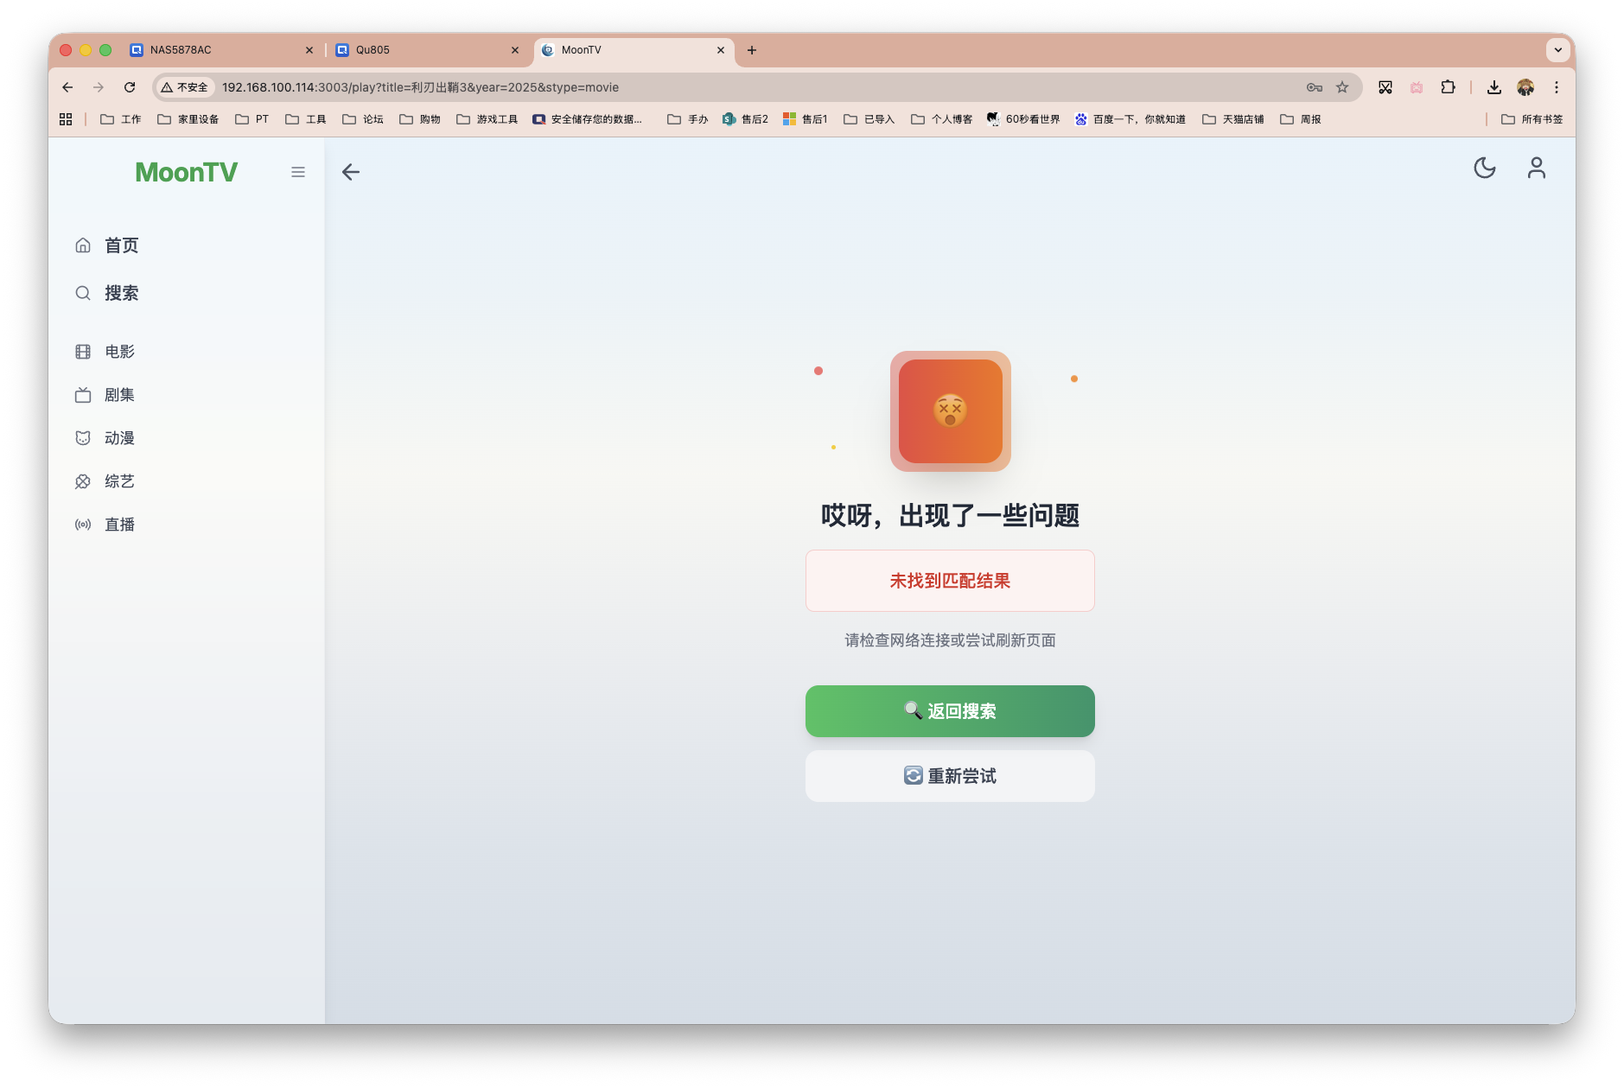This screenshot has height=1088, width=1624.
Task: Collapse the sidebar with the hamburger toggle
Action: [298, 172]
